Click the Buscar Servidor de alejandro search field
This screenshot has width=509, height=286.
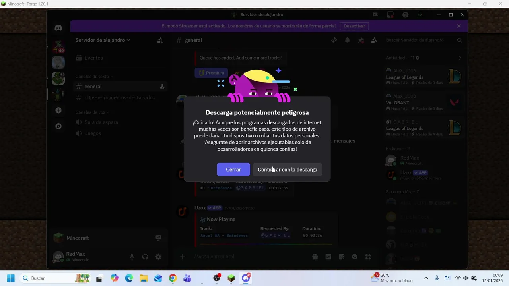point(424,40)
